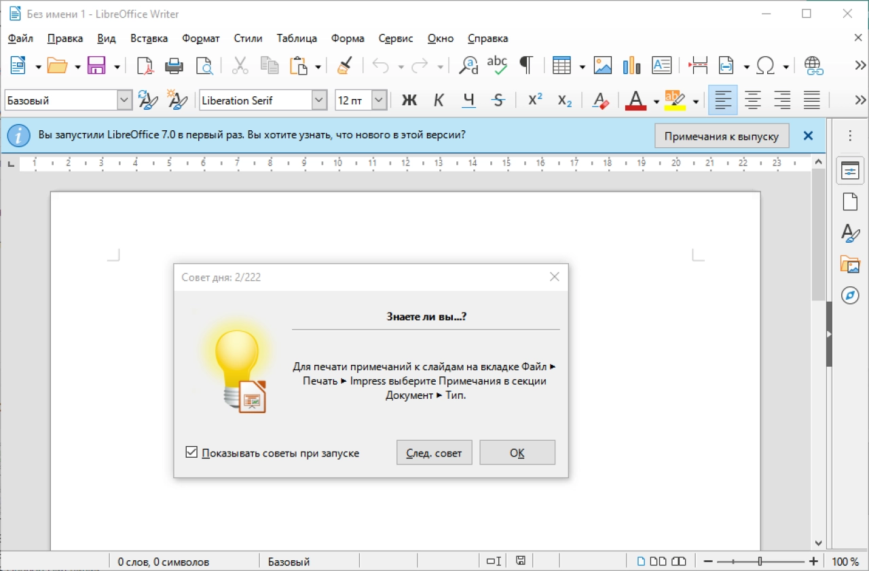Expand Paste options dropdown arrow
Image resolution: width=869 pixels, height=571 pixels.
coord(318,66)
